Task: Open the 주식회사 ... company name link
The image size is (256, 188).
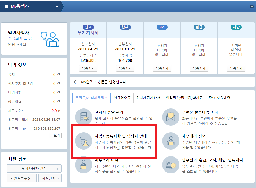Action: (17, 38)
